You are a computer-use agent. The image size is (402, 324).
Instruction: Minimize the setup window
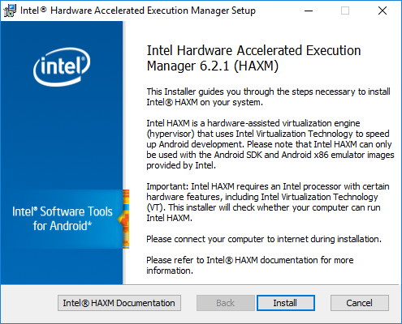tap(309, 11)
